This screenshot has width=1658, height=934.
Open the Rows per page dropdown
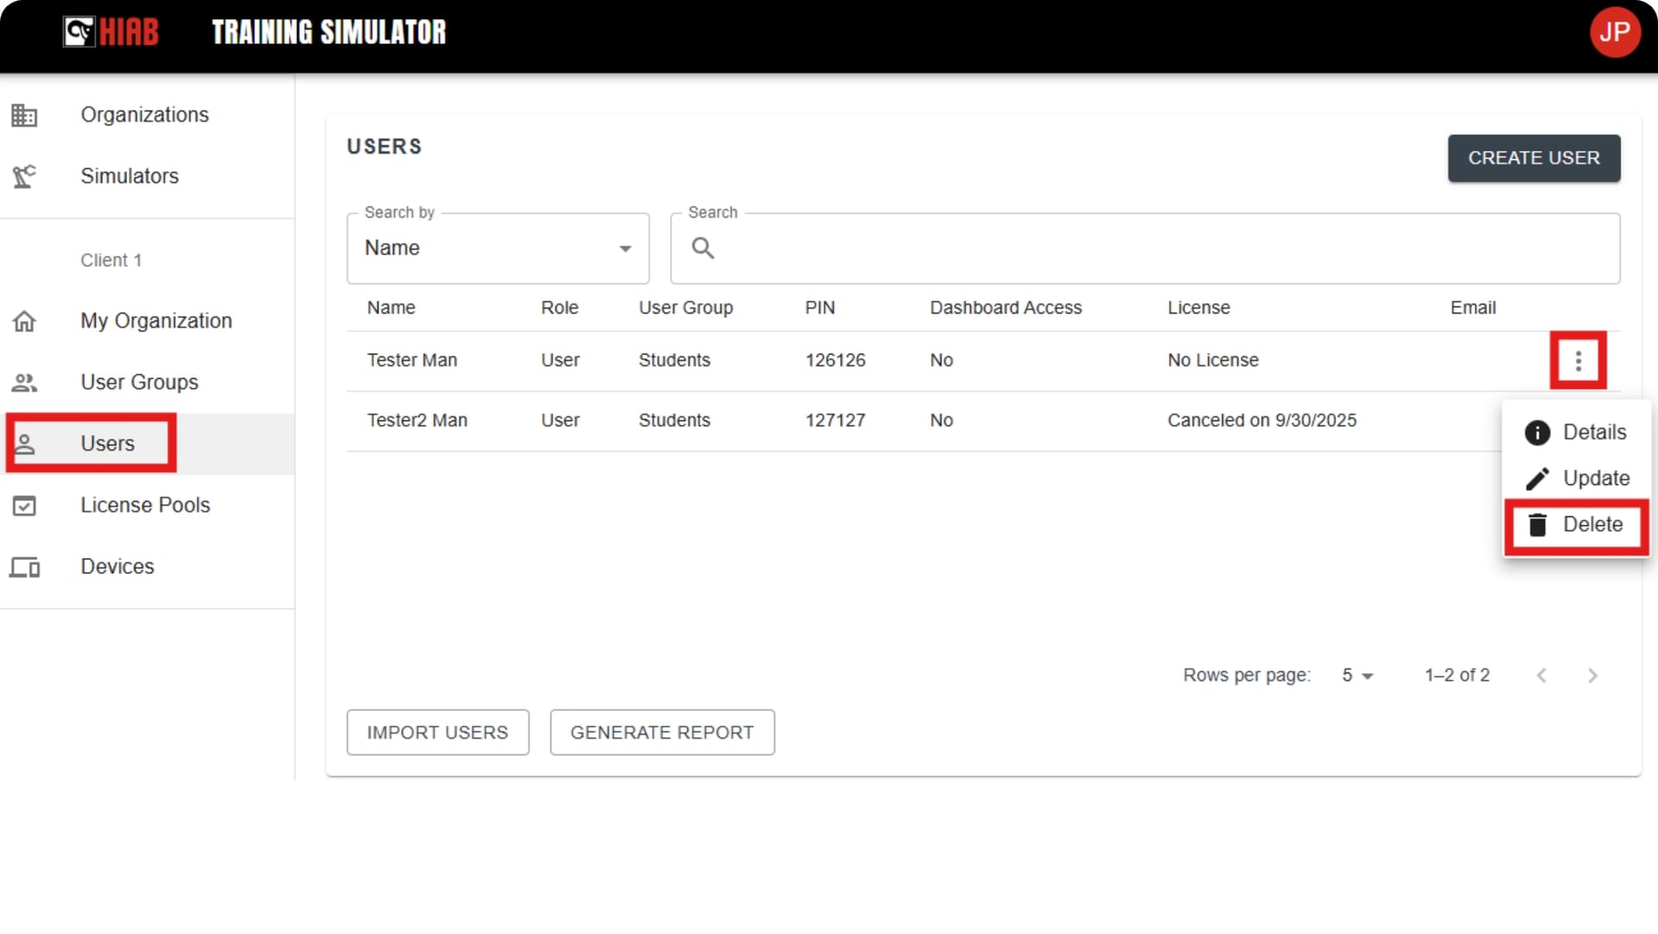(1357, 676)
